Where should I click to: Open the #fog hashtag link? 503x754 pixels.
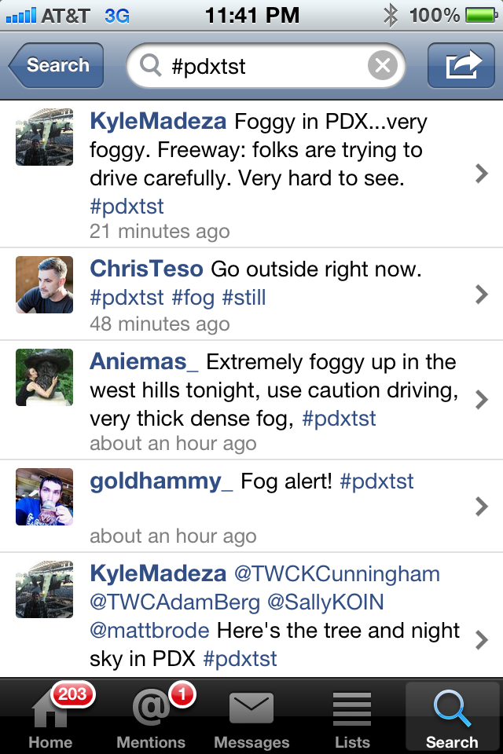193,298
